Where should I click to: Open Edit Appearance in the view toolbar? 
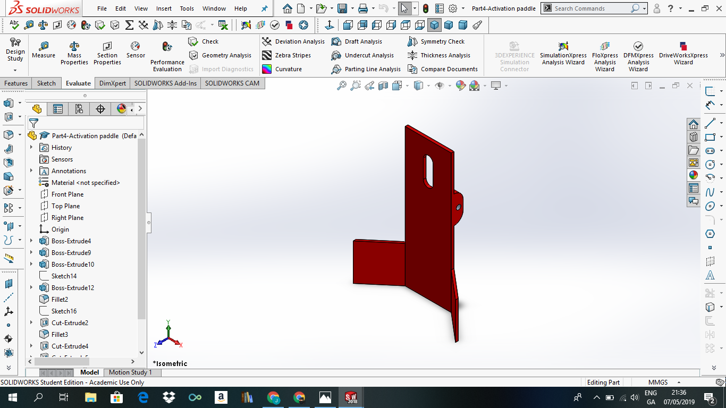pyautogui.click(x=460, y=86)
